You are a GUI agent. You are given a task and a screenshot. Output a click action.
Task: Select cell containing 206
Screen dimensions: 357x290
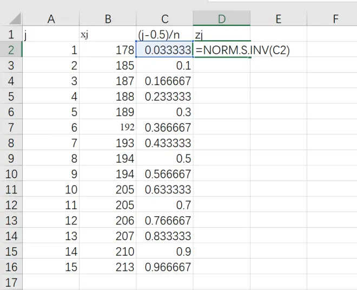pos(108,220)
